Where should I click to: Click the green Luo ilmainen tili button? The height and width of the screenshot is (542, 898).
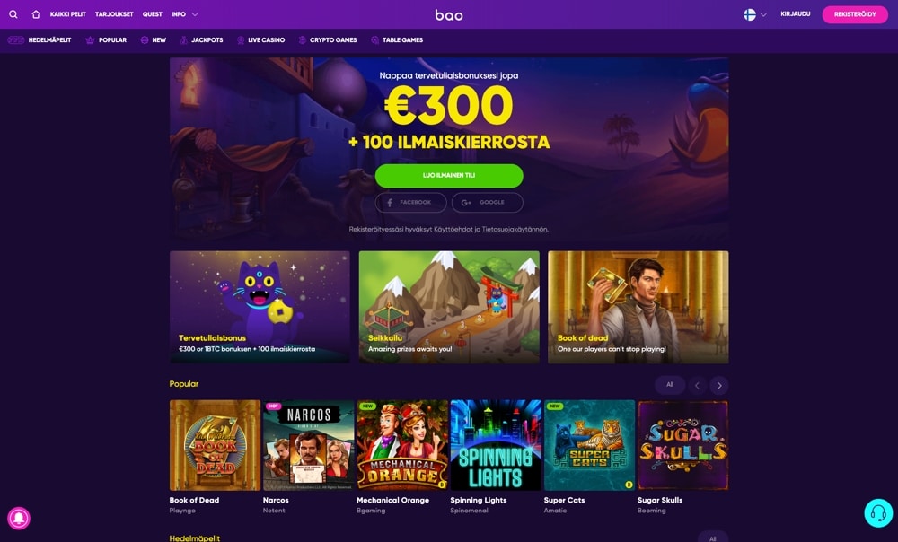pyautogui.click(x=449, y=176)
